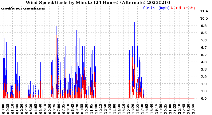The image size is (212, 115).
Task: Click the 13:25 time axis label
Action: pyautogui.click(x=110, y=109)
